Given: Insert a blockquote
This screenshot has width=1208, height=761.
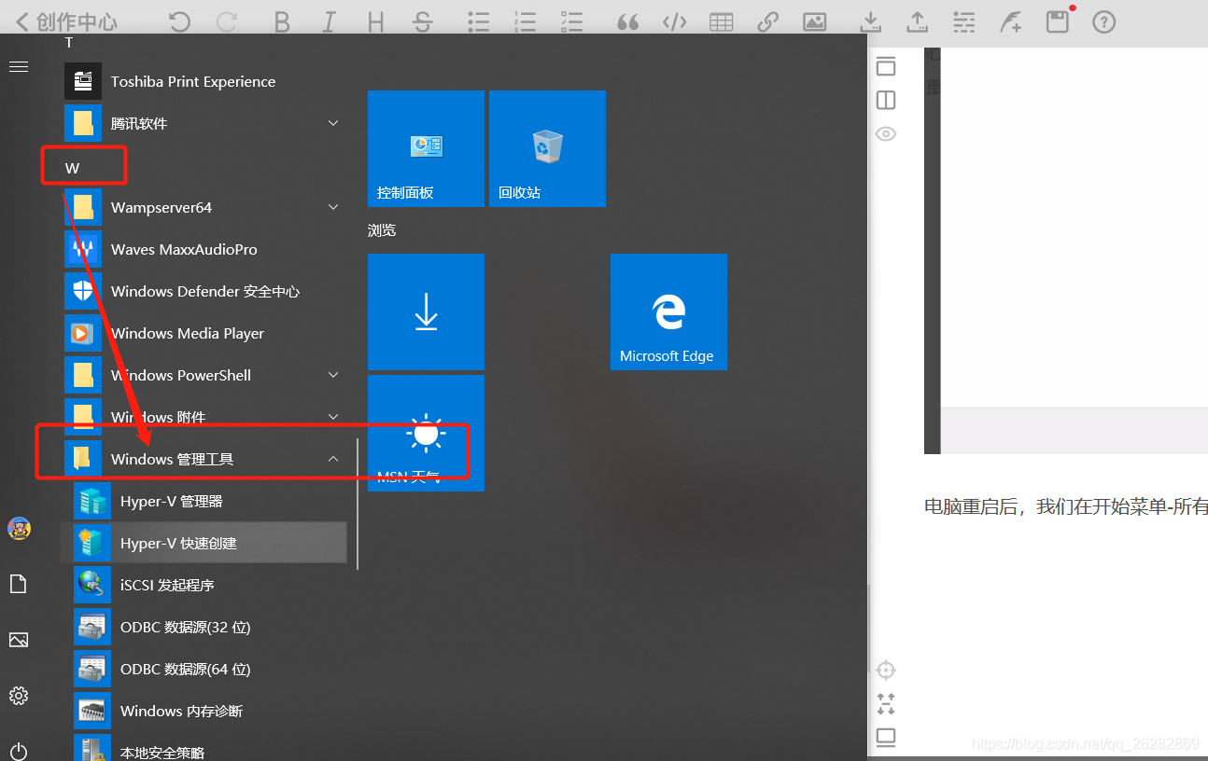Looking at the screenshot, I should pos(628,21).
